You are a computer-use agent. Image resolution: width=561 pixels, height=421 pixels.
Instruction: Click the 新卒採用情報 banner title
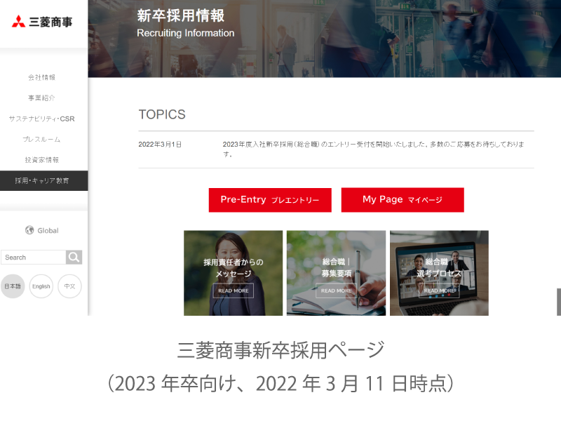coord(181,15)
